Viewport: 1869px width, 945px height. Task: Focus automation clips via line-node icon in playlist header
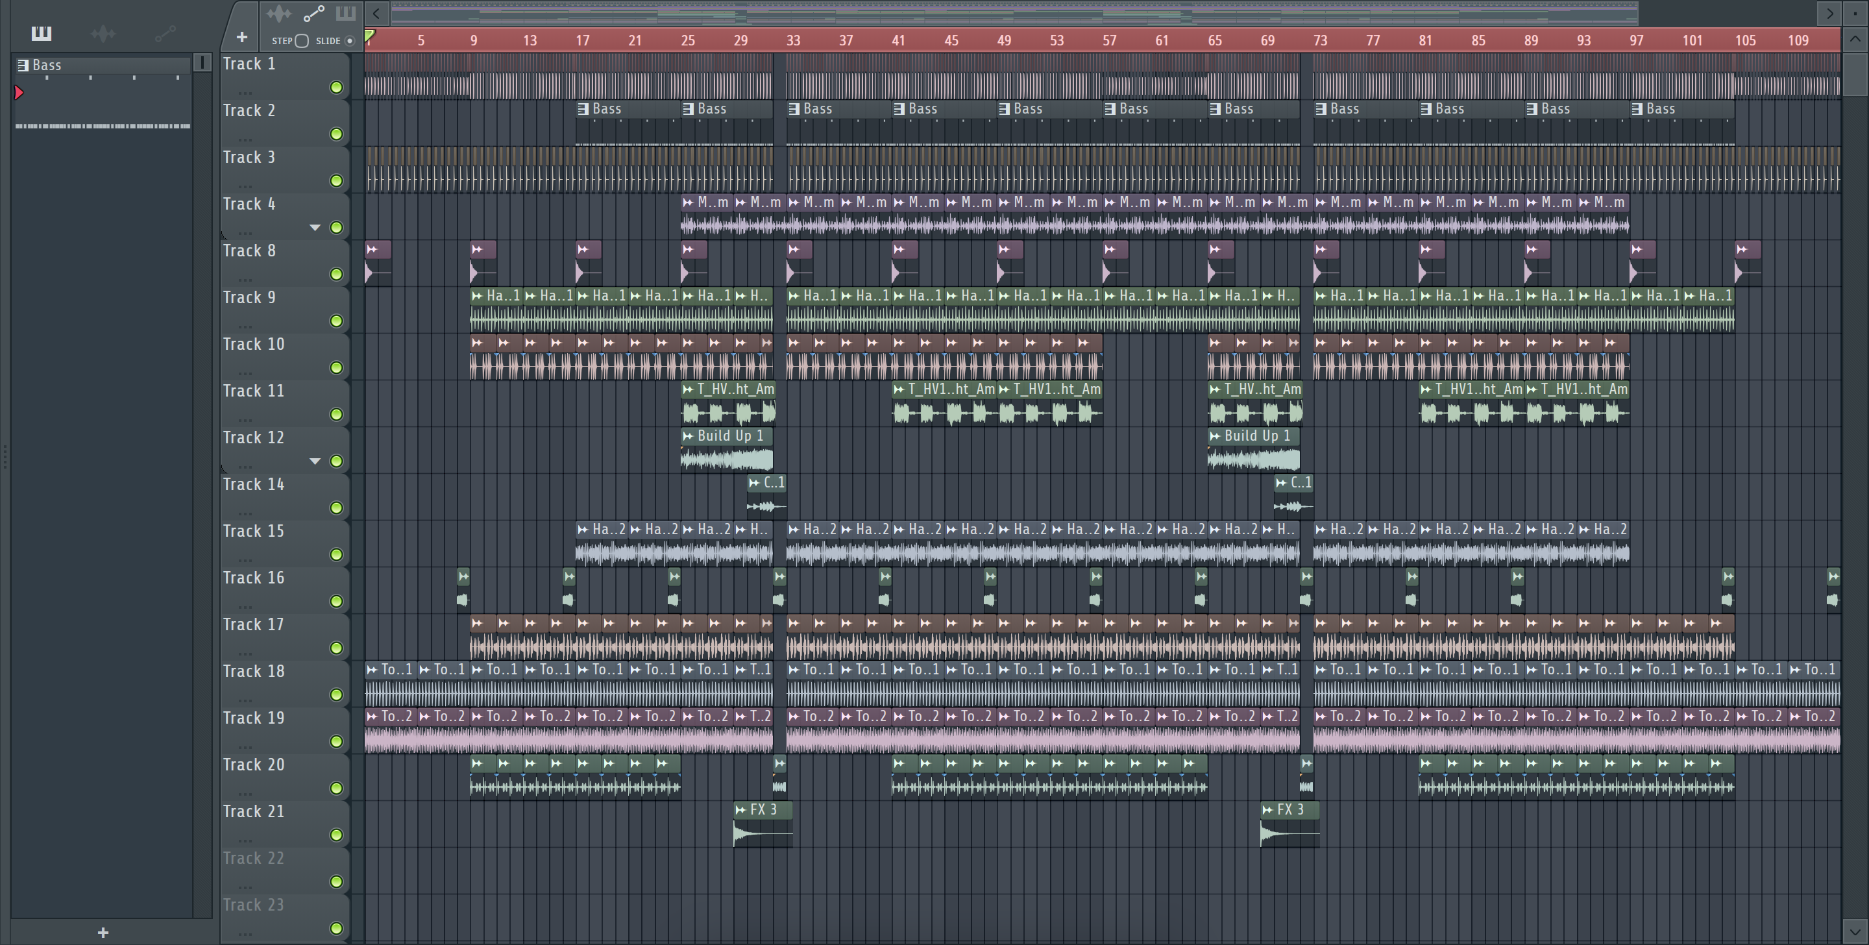[313, 13]
